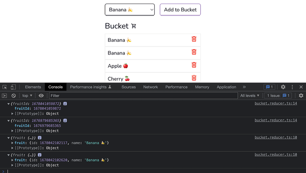Open the All levels log filter dropdown
The width and height of the screenshot is (306, 173).
tap(249, 96)
